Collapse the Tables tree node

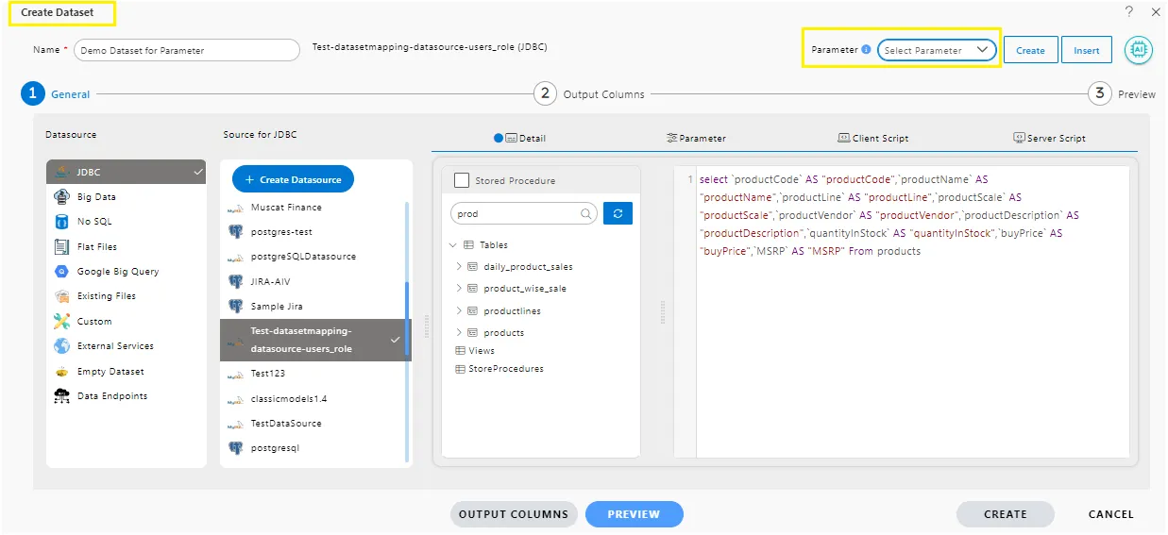(453, 244)
